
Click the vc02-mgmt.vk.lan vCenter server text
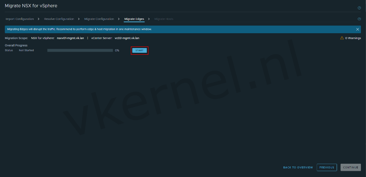[x=127, y=38]
